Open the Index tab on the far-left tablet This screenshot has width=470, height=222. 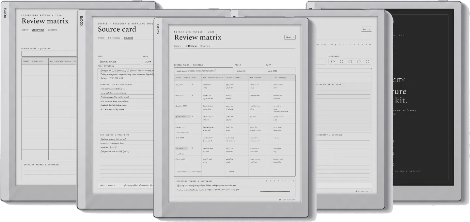point(25,30)
